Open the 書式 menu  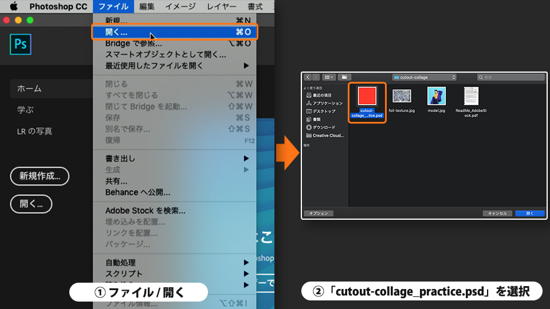pos(255,6)
